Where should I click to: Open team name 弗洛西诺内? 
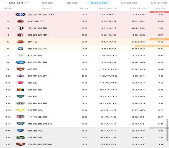pyautogui.click(x=40, y=124)
